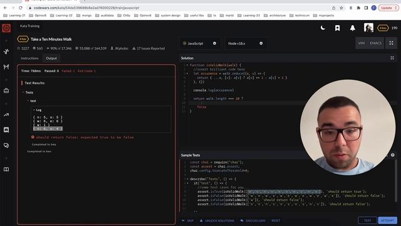
Task: Open the briefcase sidebar icon
Action: [x=6, y=90]
